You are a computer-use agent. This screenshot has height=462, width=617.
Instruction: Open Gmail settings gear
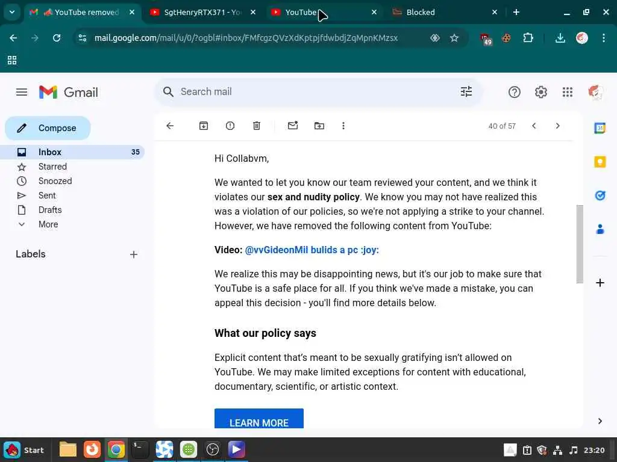540,92
